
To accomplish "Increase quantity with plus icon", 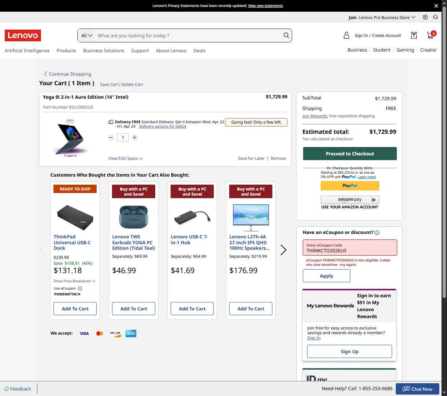I will pos(135,137).
